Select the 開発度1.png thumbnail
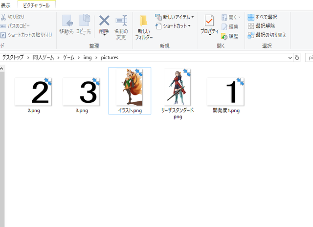This screenshot has width=313, height=227. 225,92
